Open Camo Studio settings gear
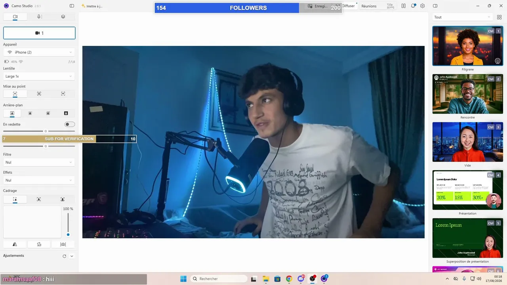Viewport: 507px width, 285px height. (x=423, y=6)
